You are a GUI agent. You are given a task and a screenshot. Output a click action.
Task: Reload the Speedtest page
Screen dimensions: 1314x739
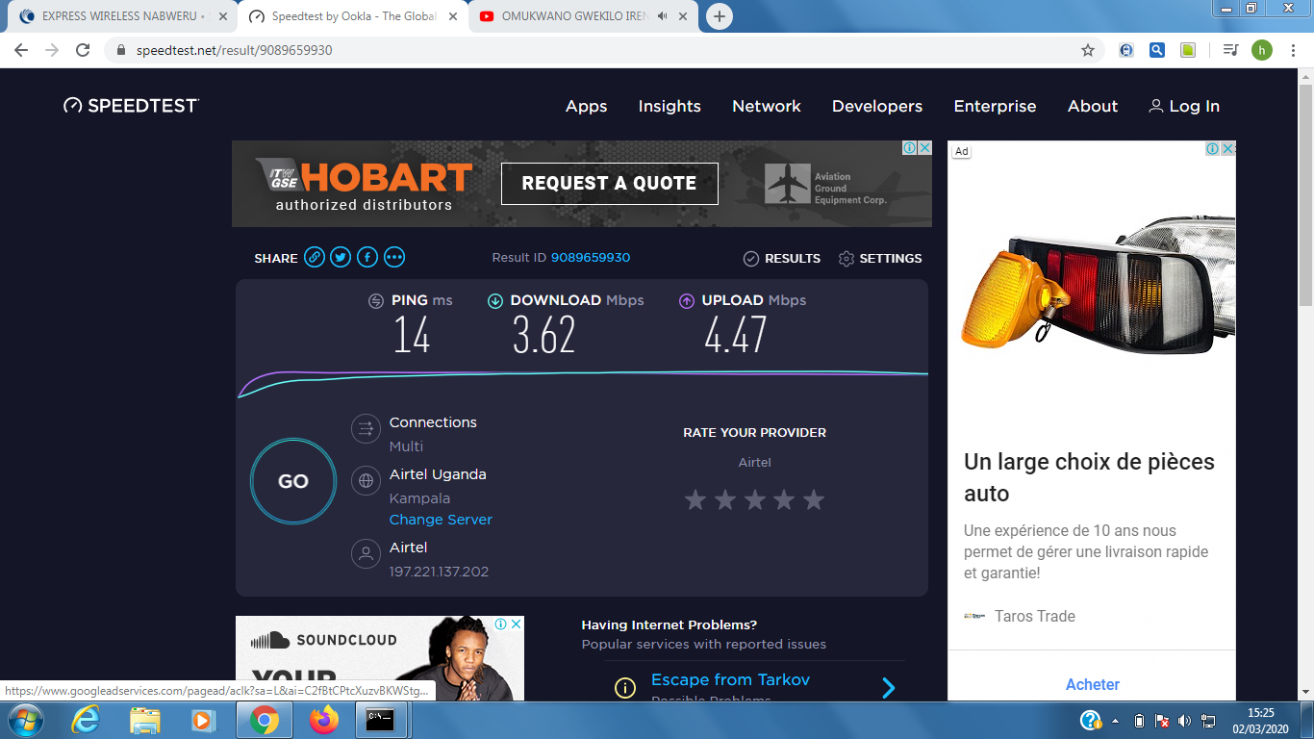(83, 50)
